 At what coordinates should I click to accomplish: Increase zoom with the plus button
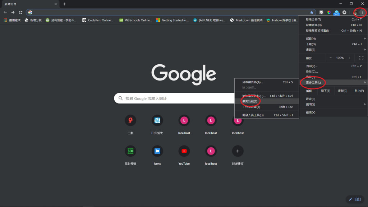pos(349,58)
